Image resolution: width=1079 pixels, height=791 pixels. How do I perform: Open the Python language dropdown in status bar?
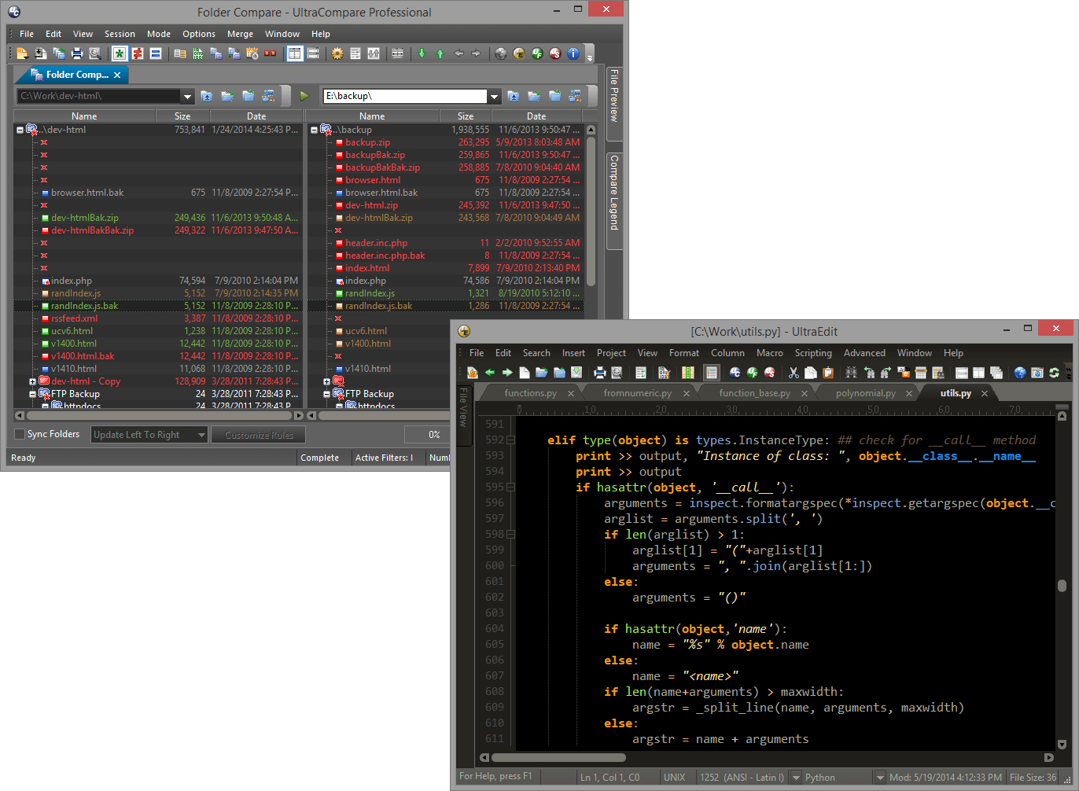(x=880, y=778)
